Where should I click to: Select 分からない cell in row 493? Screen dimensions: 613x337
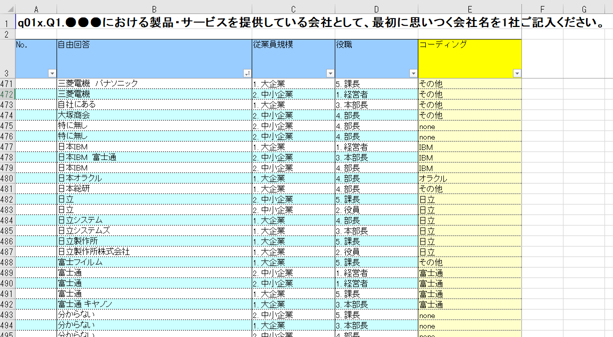[154, 314]
